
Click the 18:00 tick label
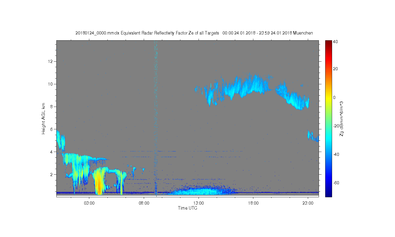[x=253, y=203]
